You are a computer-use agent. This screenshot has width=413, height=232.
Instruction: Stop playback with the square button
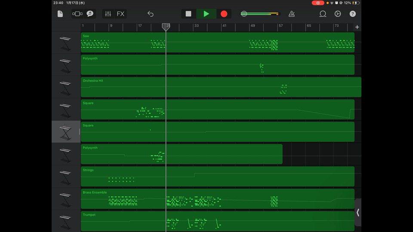click(188, 14)
